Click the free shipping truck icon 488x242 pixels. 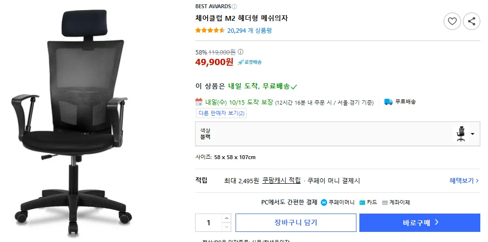click(388, 102)
